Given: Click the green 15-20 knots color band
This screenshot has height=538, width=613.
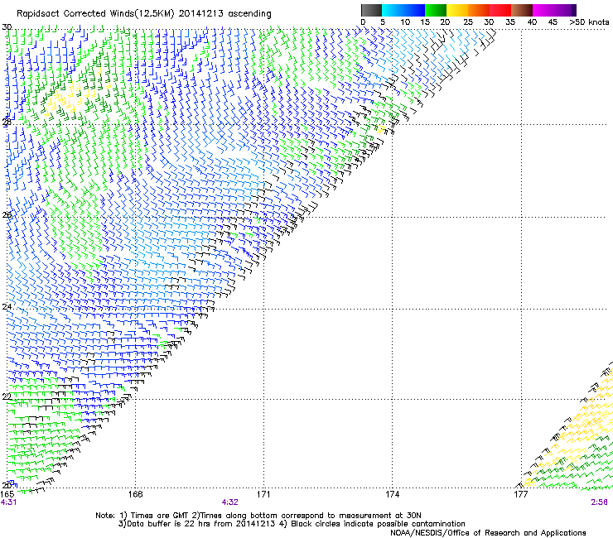Looking at the screenshot, I should (x=436, y=10).
